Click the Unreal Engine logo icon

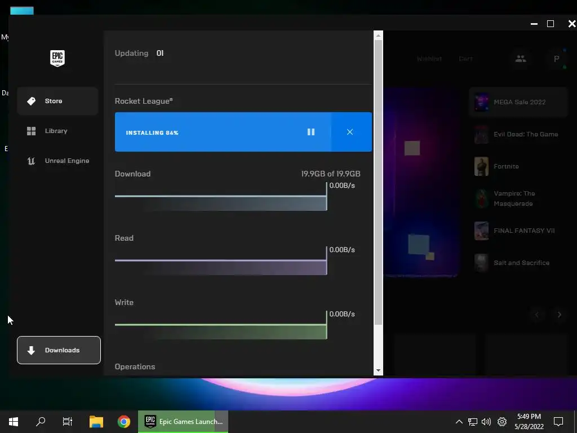point(32,161)
